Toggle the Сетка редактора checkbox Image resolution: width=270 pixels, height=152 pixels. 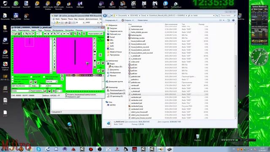[44, 77]
